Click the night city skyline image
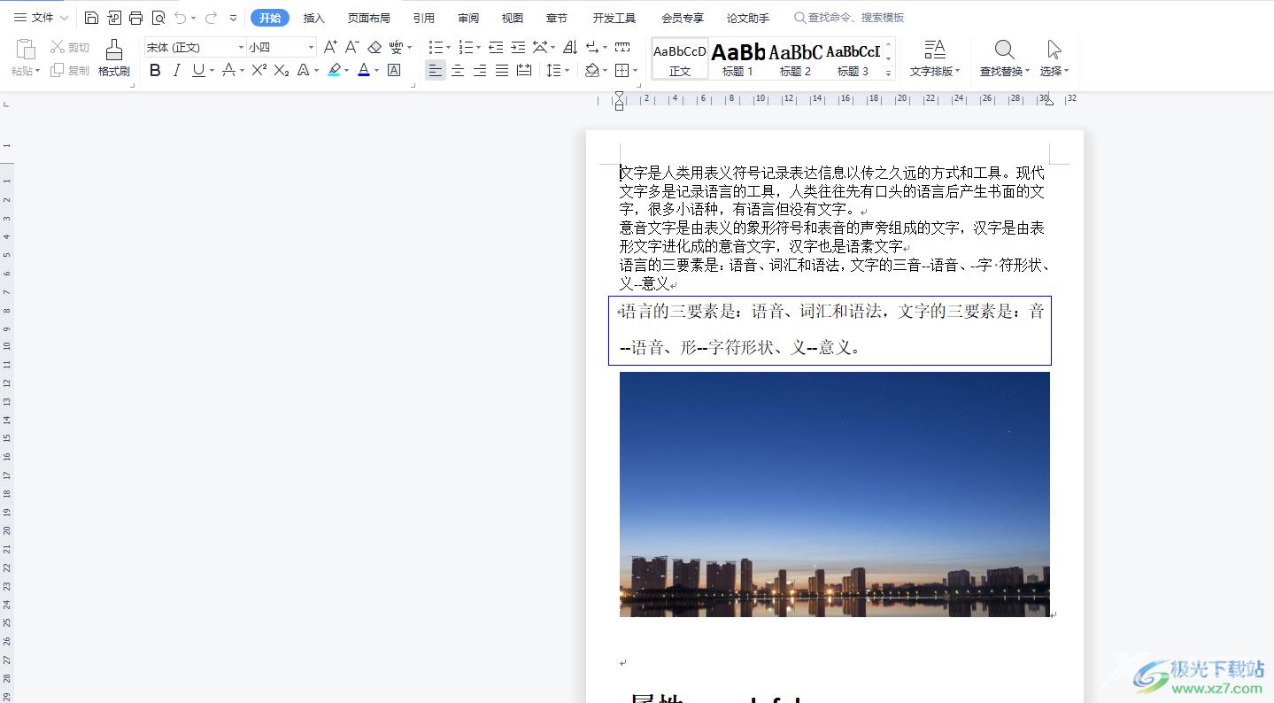The width and height of the screenshot is (1274, 703). [x=835, y=494]
